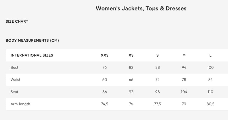Click the Bust row label

(15, 68)
